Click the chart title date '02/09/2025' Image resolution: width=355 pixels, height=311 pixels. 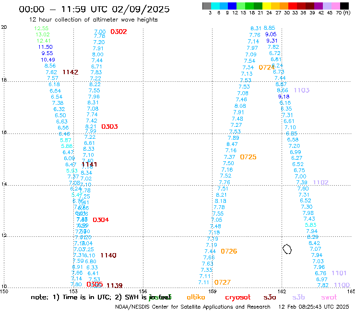click(x=141, y=9)
